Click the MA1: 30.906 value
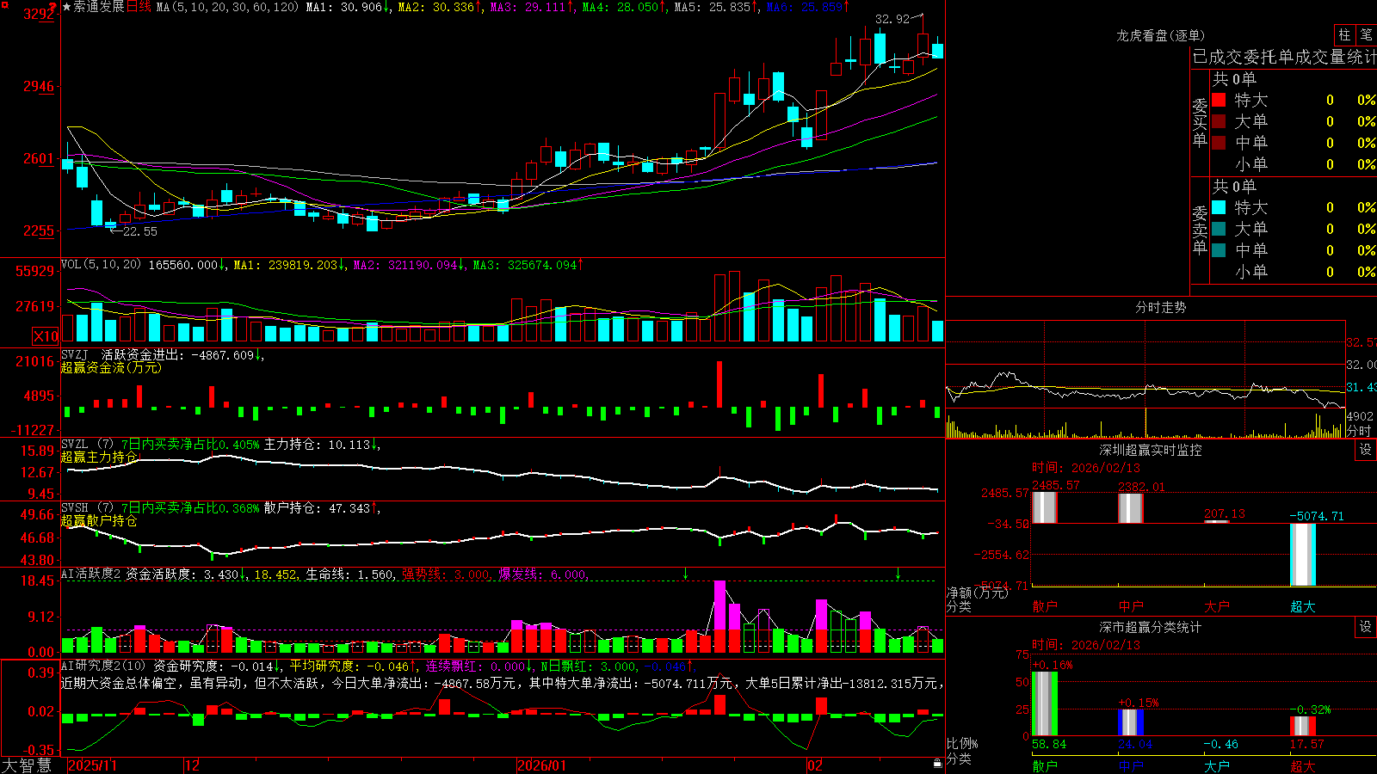This screenshot has height=774, width=1377. 344,7
